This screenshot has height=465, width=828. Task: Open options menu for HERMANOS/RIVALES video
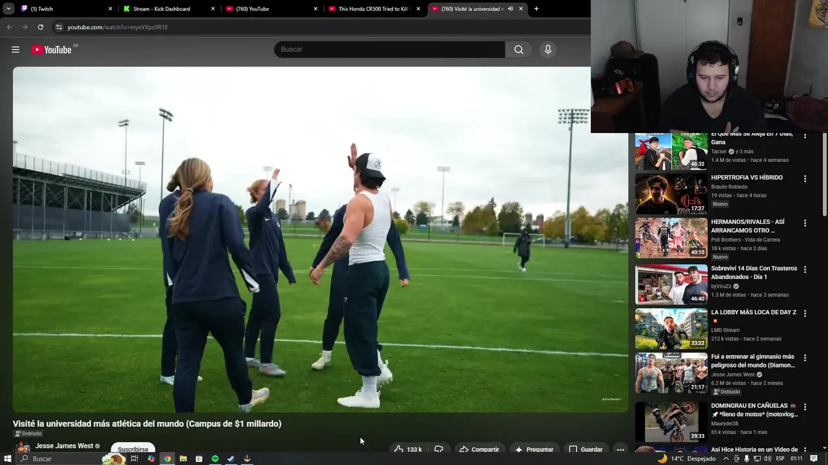pyautogui.click(x=805, y=223)
